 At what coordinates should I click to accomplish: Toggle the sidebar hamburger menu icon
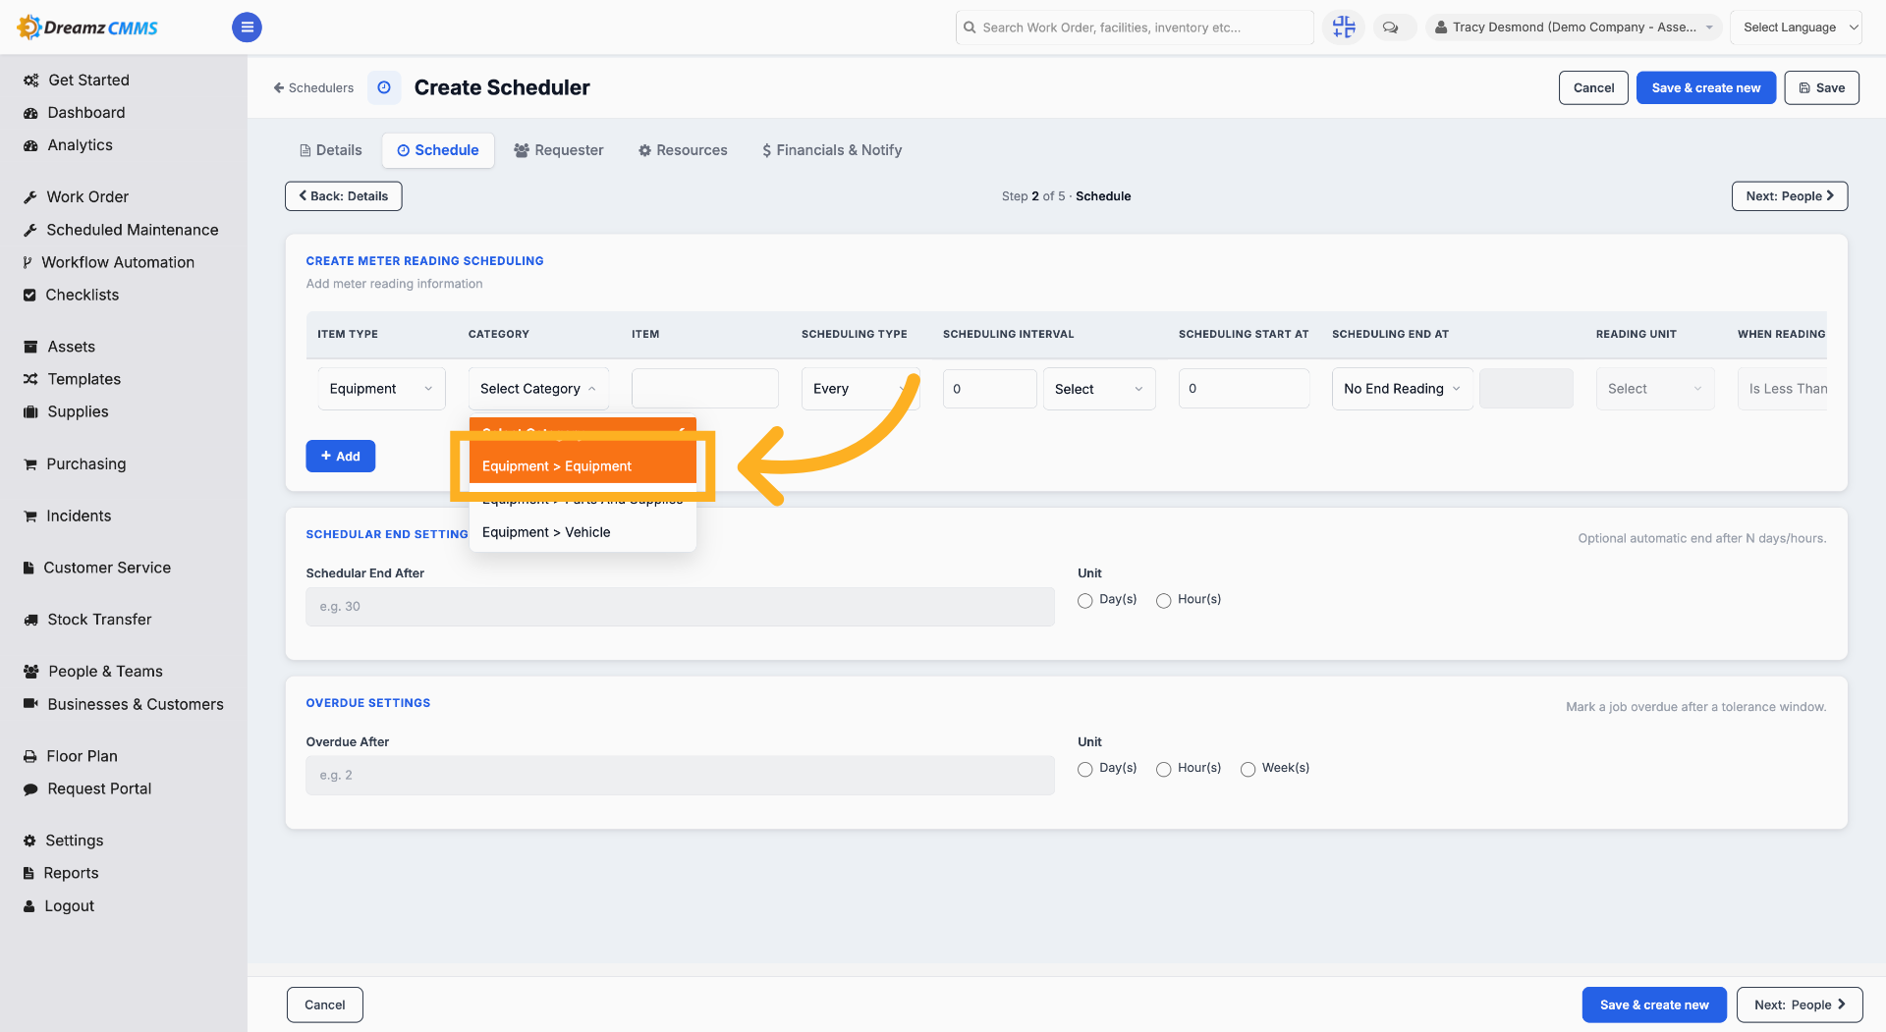pos(247,27)
